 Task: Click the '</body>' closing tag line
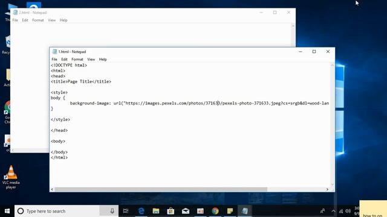[x=59, y=152]
